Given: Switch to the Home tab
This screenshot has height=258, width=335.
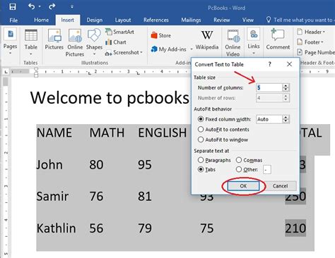Looking at the screenshot, I should point(41,20).
